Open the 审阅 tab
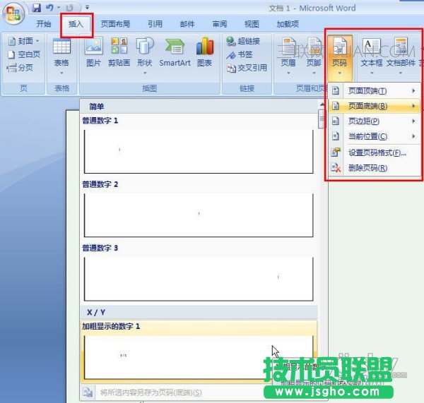This screenshot has height=403, width=424. coord(220,24)
